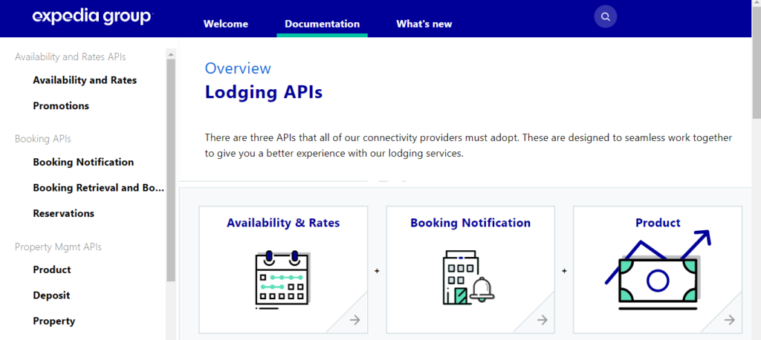Select Availability and Rates in sidebar
Screen dimensions: 761x340
(x=85, y=80)
